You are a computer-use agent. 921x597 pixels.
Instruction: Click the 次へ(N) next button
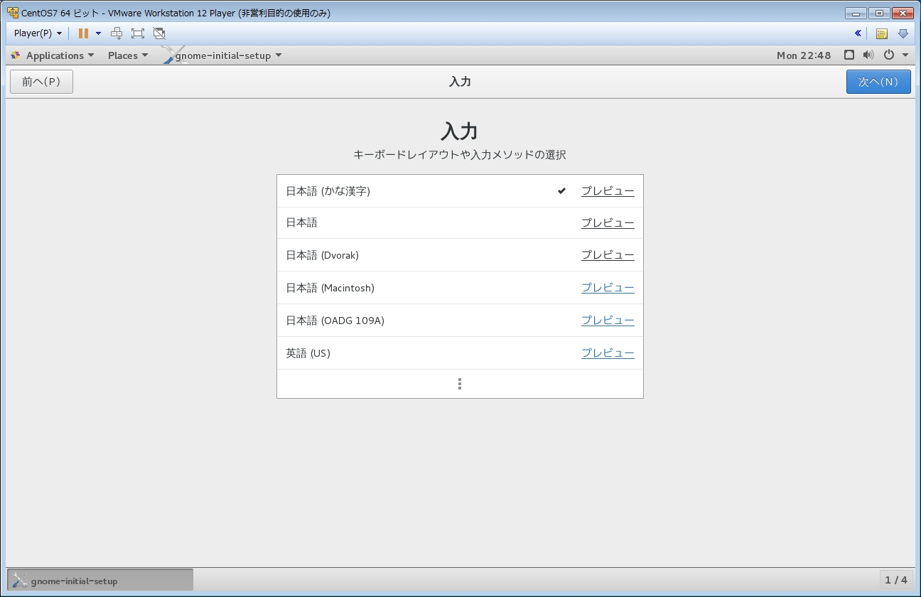(878, 82)
